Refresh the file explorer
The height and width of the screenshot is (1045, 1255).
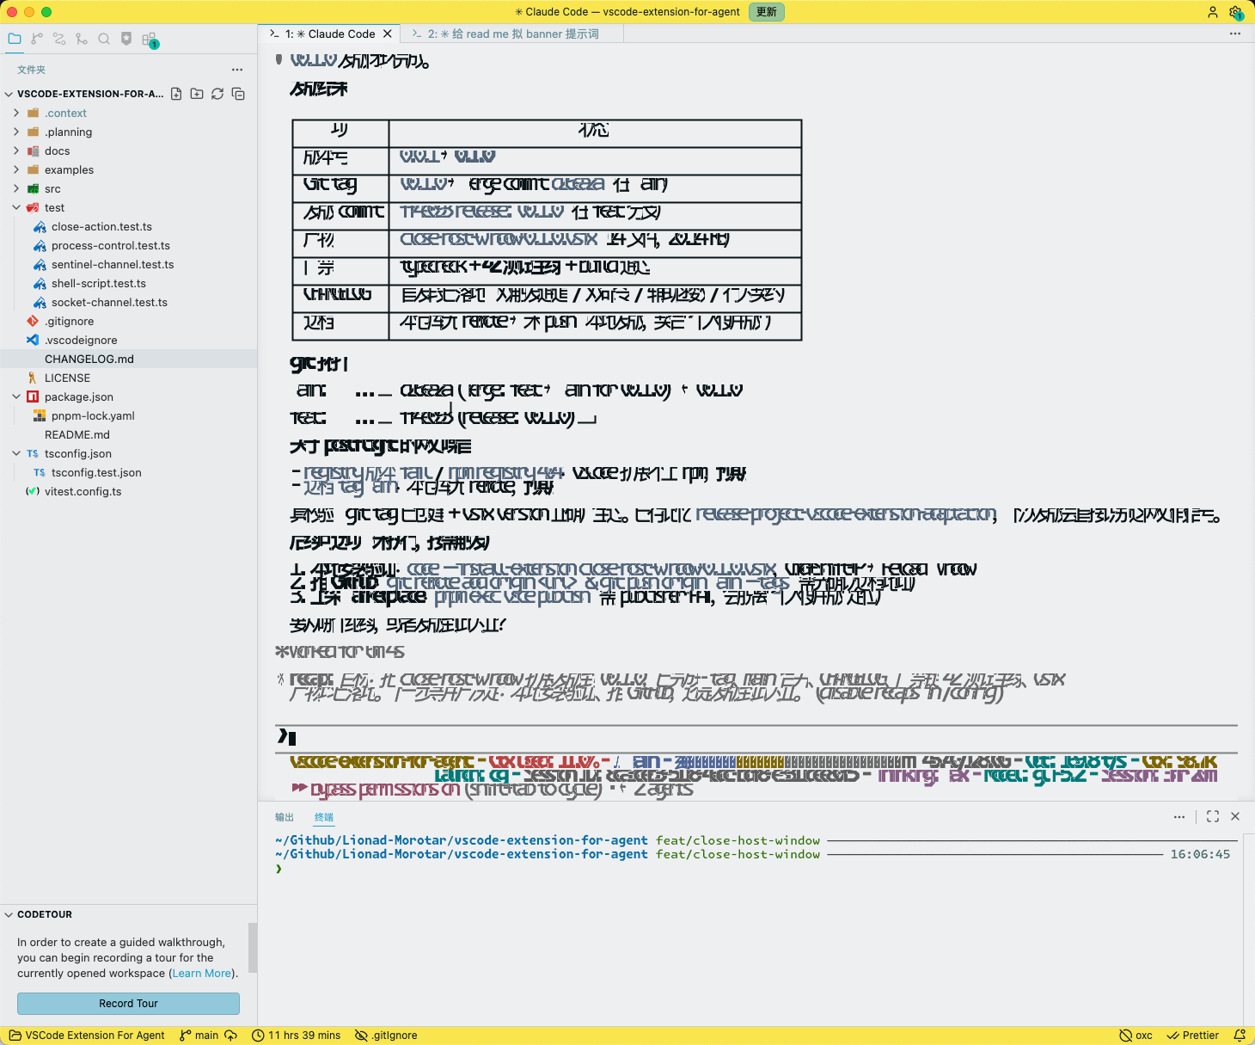217,94
